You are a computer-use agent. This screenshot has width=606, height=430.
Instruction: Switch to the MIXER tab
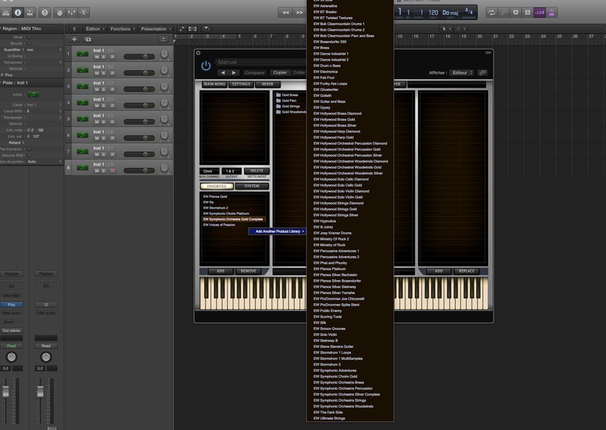pyautogui.click(x=267, y=84)
